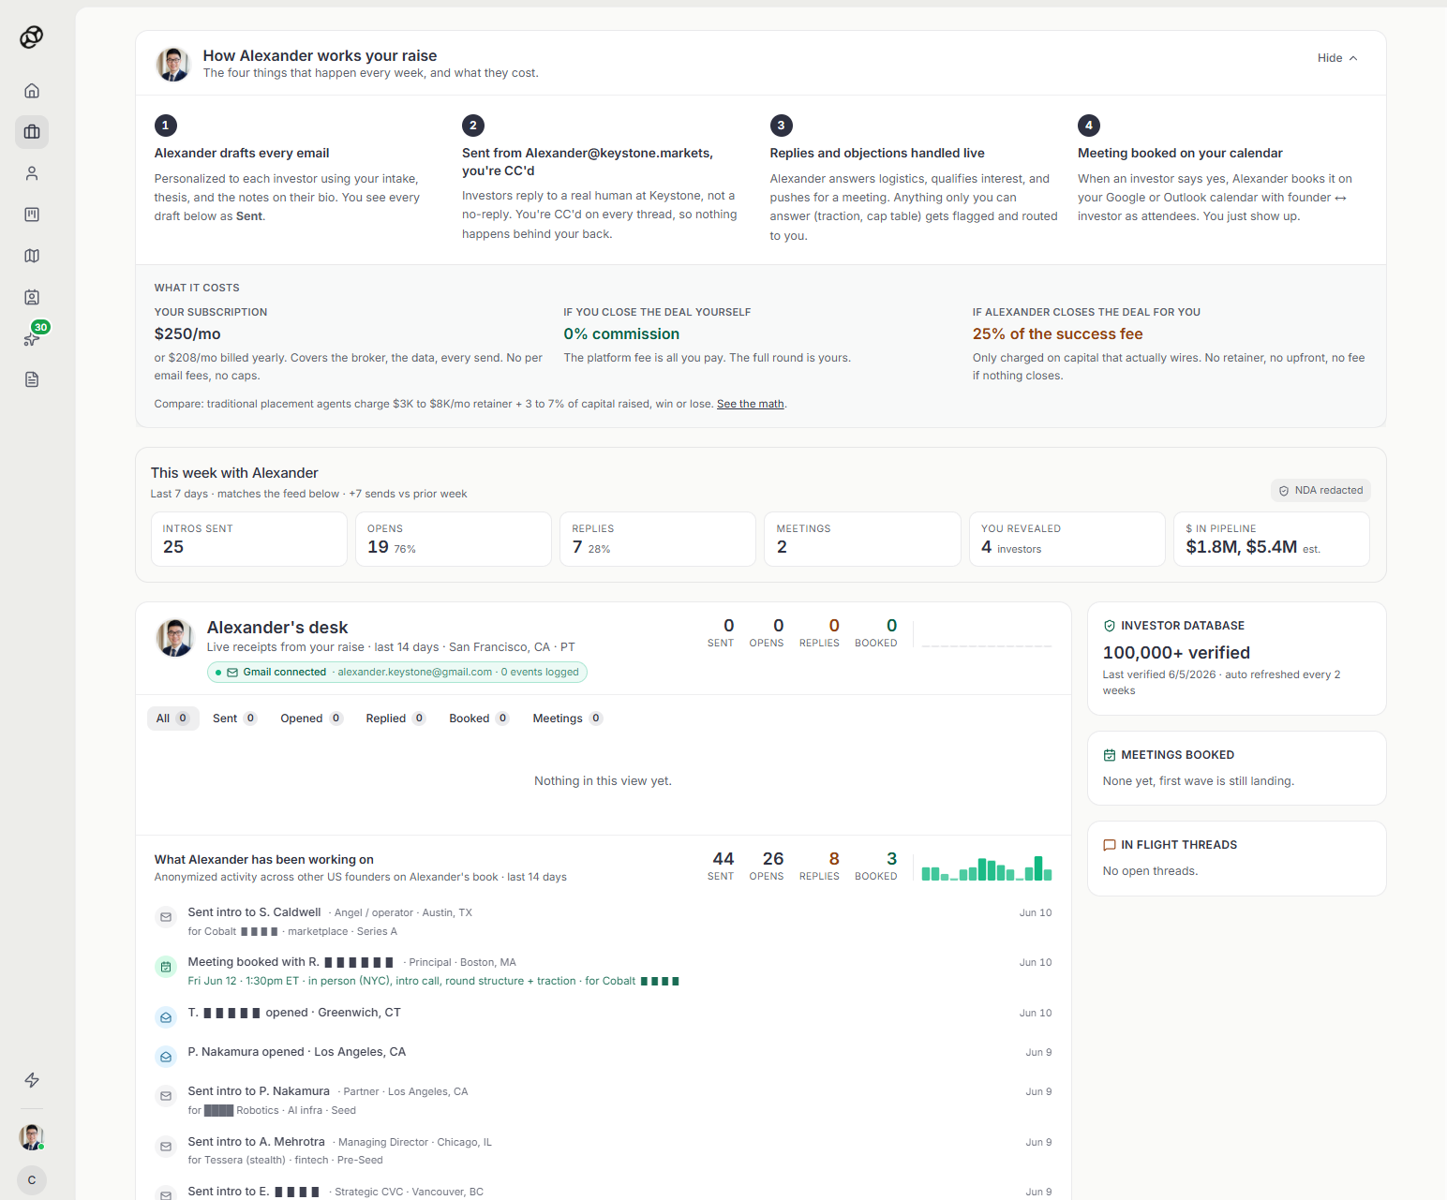Open the Home sidebar icon
Image resolution: width=1447 pixels, height=1200 pixels.
coord(32,91)
